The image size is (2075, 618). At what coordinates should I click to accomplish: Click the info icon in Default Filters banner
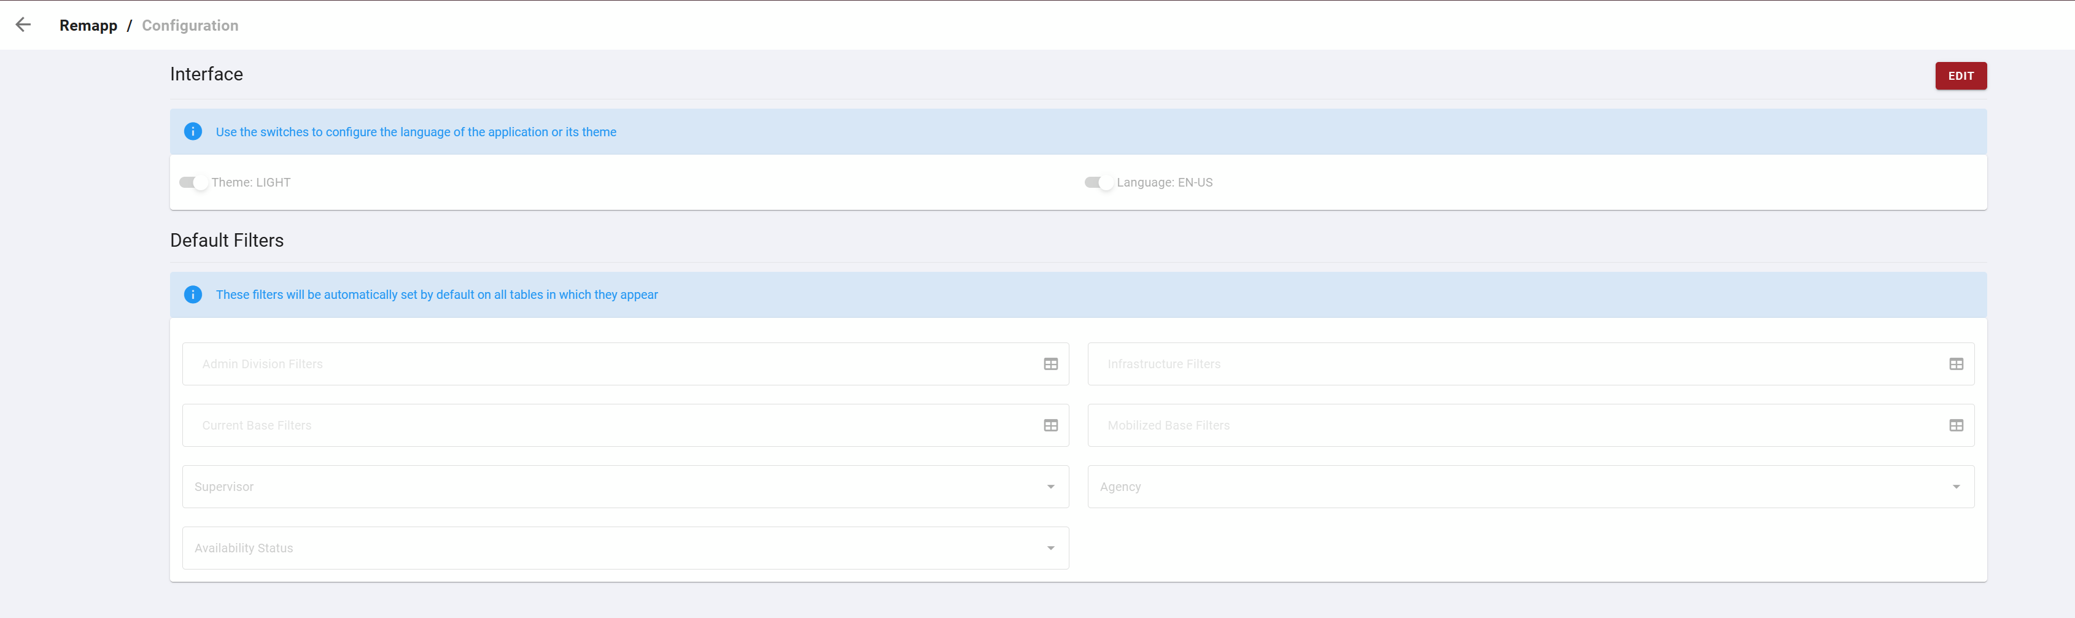click(193, 294)
